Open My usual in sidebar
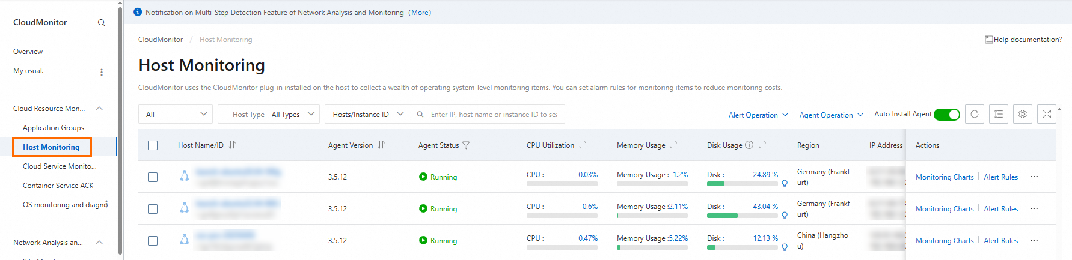This screenshot has width=1072, height=260. (x=28, y=71)
